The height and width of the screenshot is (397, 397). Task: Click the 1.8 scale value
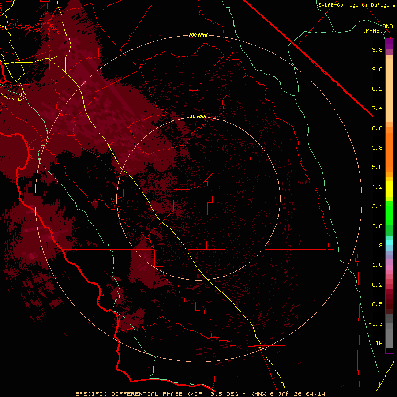pyautogui.click(x=377, y=246)
